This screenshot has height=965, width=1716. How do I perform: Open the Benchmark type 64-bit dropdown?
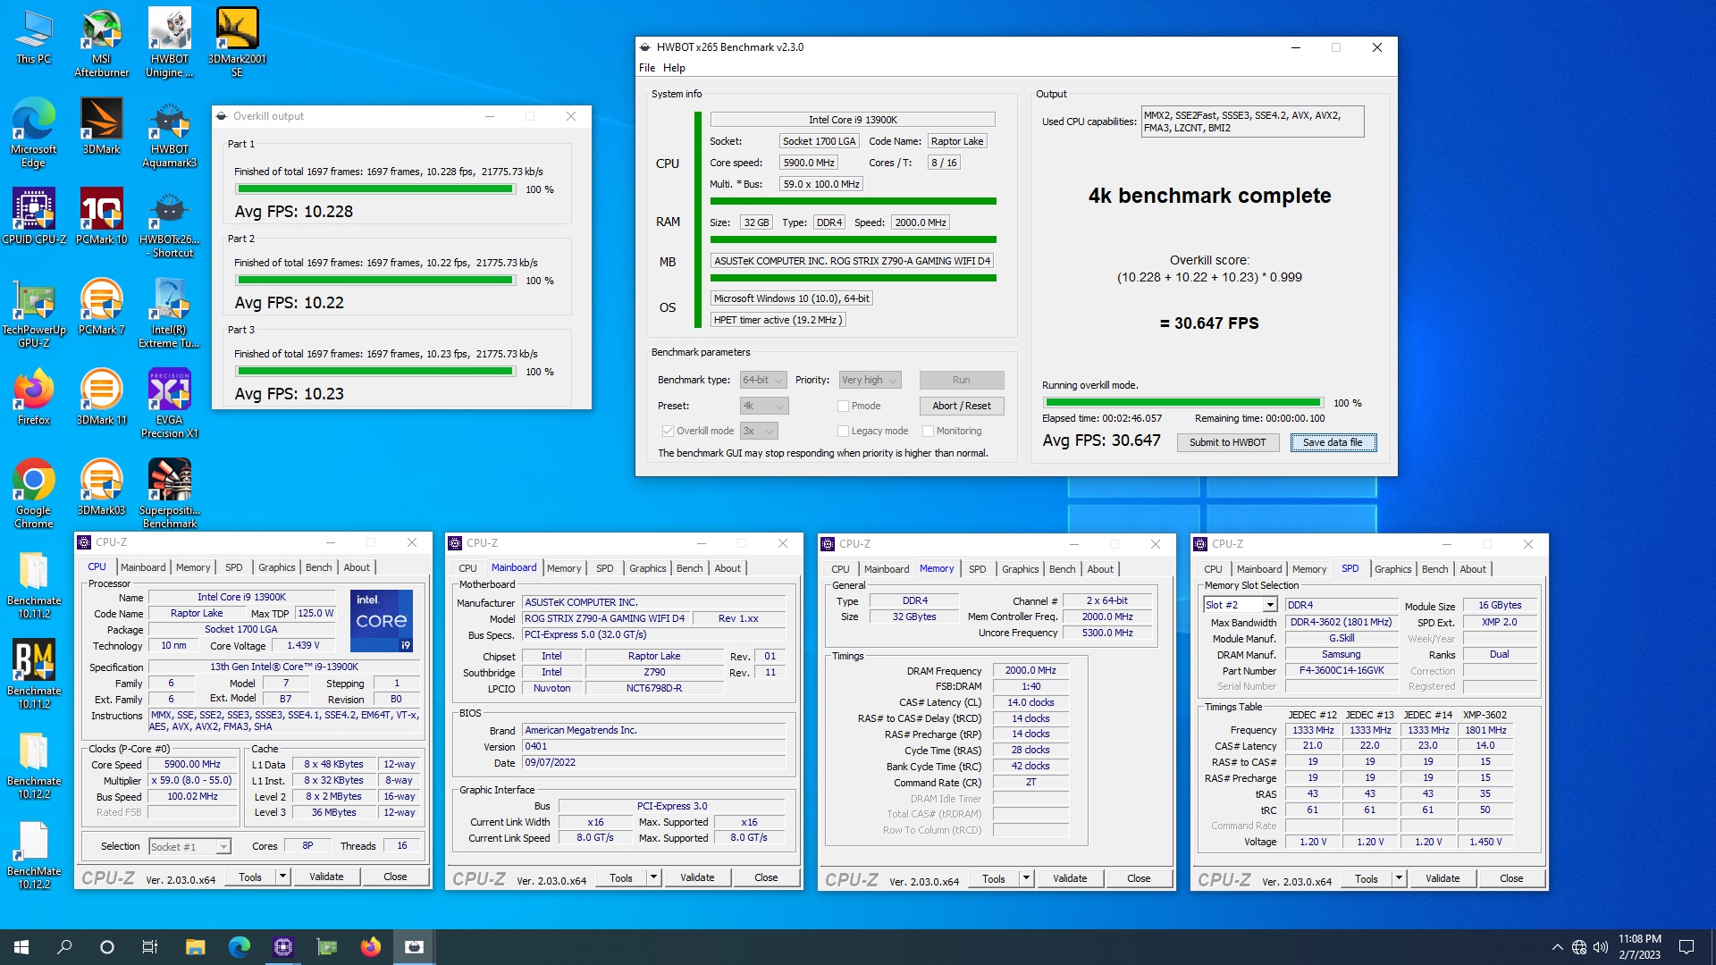click(x=763, y=380)
